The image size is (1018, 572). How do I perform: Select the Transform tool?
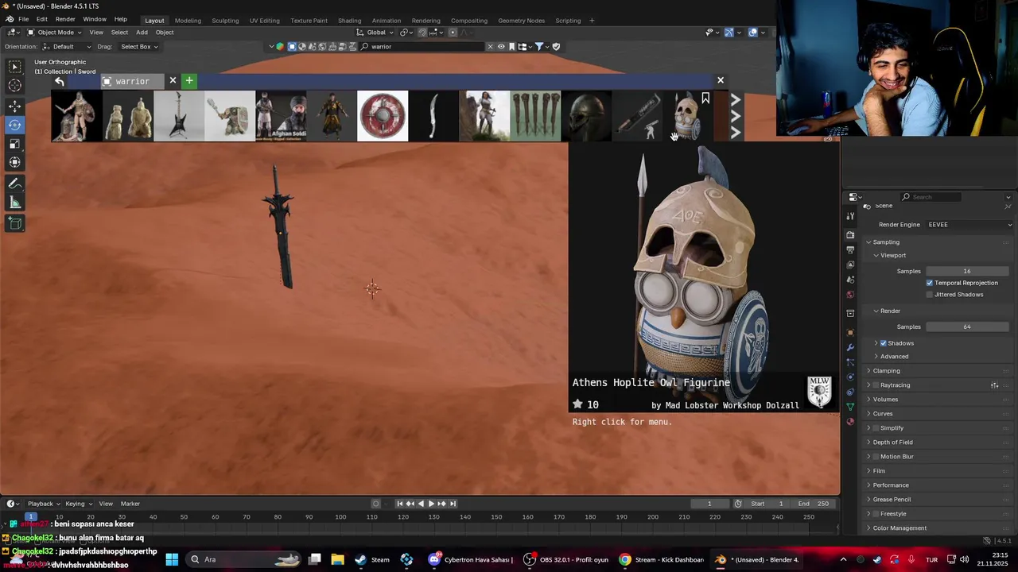point(15,162)
